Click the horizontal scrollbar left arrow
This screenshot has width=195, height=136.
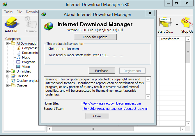50,129
